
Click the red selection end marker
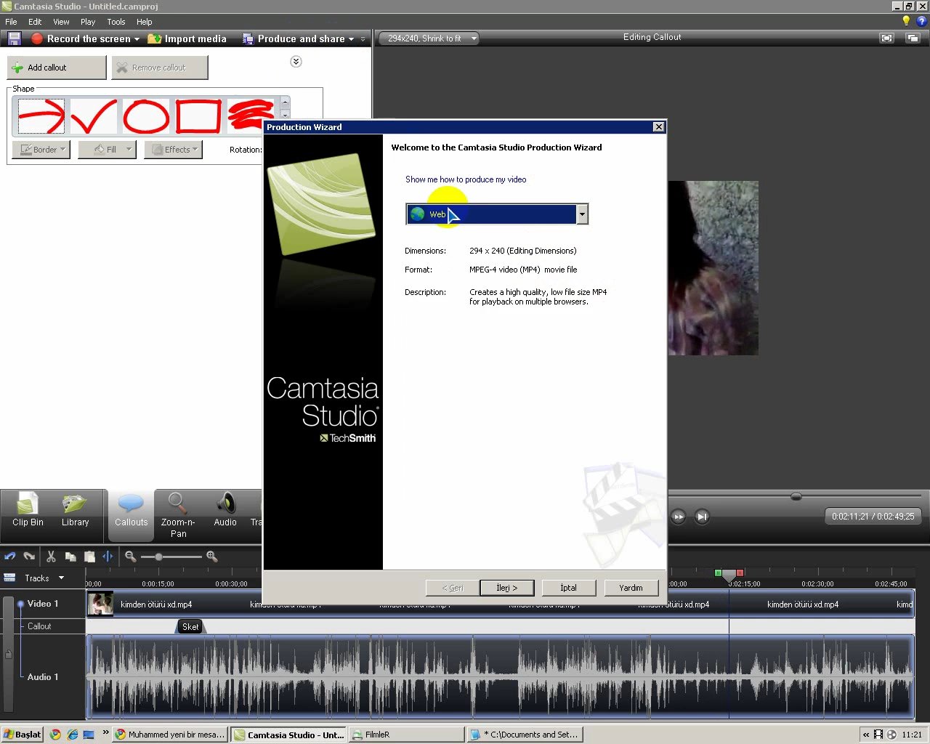click(740, 573)
